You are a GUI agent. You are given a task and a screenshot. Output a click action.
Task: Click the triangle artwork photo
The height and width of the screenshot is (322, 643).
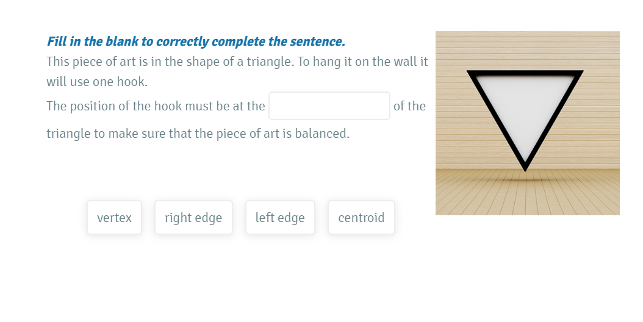[527, 123]
